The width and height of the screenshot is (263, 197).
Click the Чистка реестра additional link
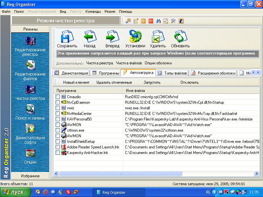point(100,63)
